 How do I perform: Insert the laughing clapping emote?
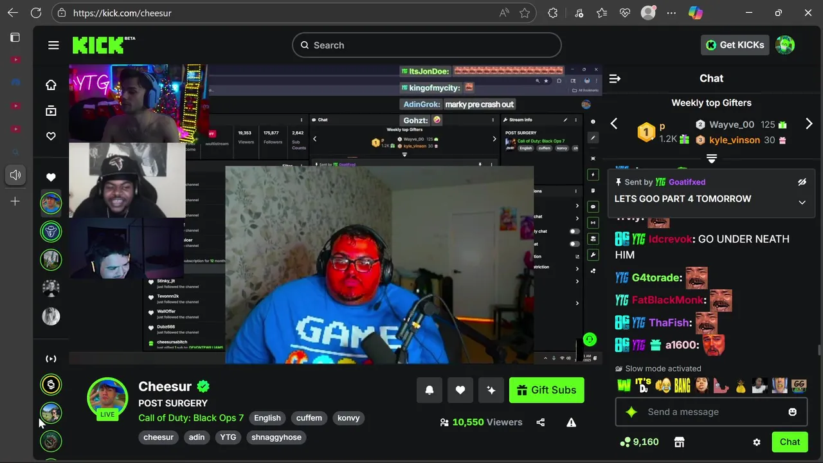coord(663,385)
